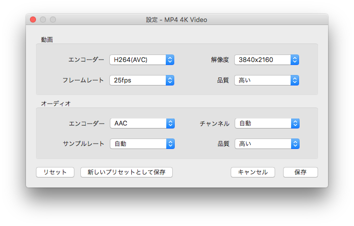
Task: Click the 保存 button
Action: pos(300,172)
